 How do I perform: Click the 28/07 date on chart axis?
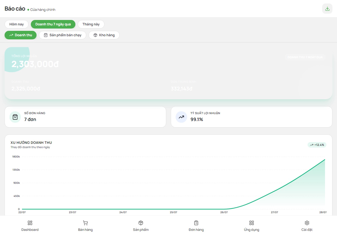pos(323,212)
